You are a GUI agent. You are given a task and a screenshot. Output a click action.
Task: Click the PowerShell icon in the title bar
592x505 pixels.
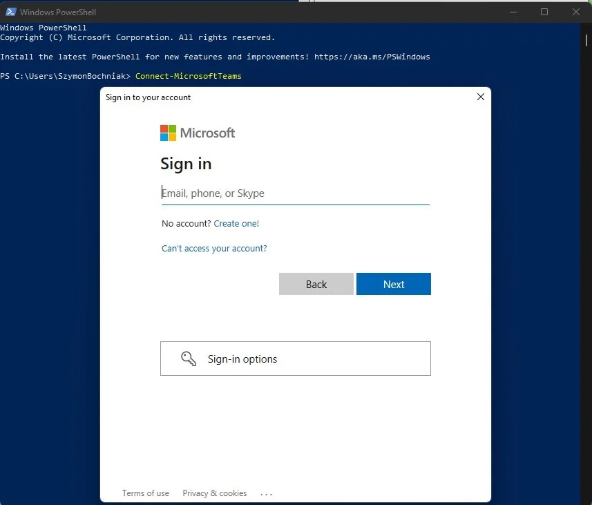point(11,12)
